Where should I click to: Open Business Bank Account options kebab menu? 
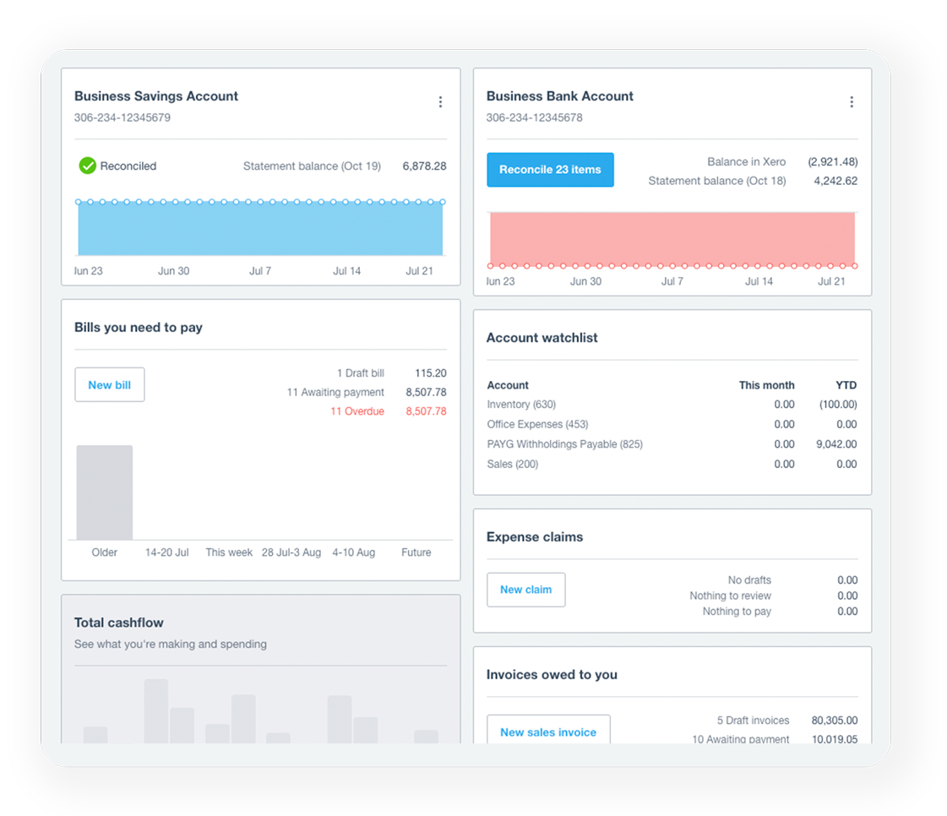(852, 102)
